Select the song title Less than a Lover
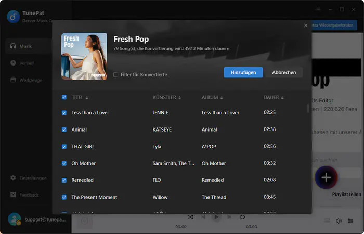This screenshot has height=234, width=364. point(90,113)
